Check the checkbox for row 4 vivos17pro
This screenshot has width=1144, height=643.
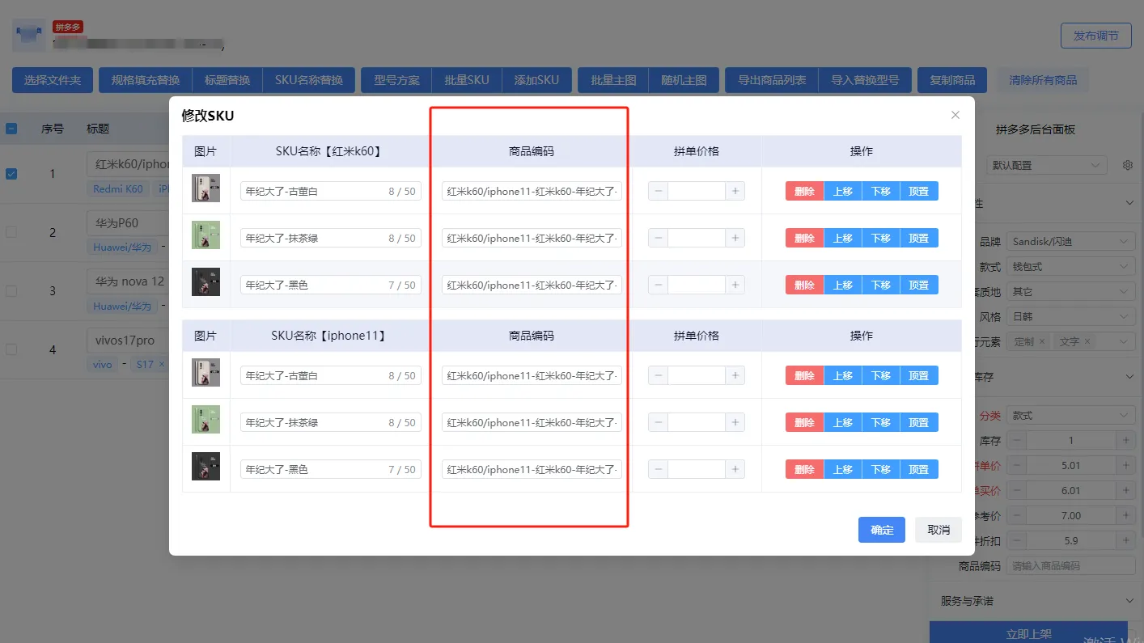[x=11, y=349]
